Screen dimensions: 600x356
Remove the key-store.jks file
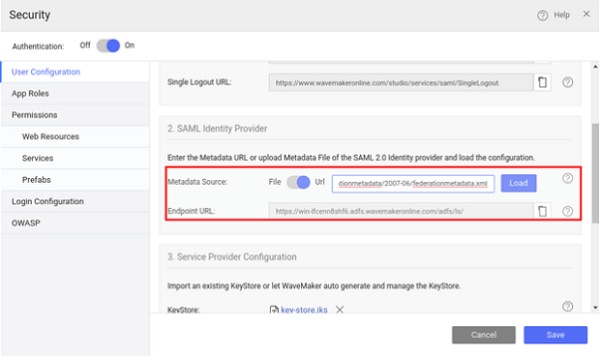tap(340, 310)
